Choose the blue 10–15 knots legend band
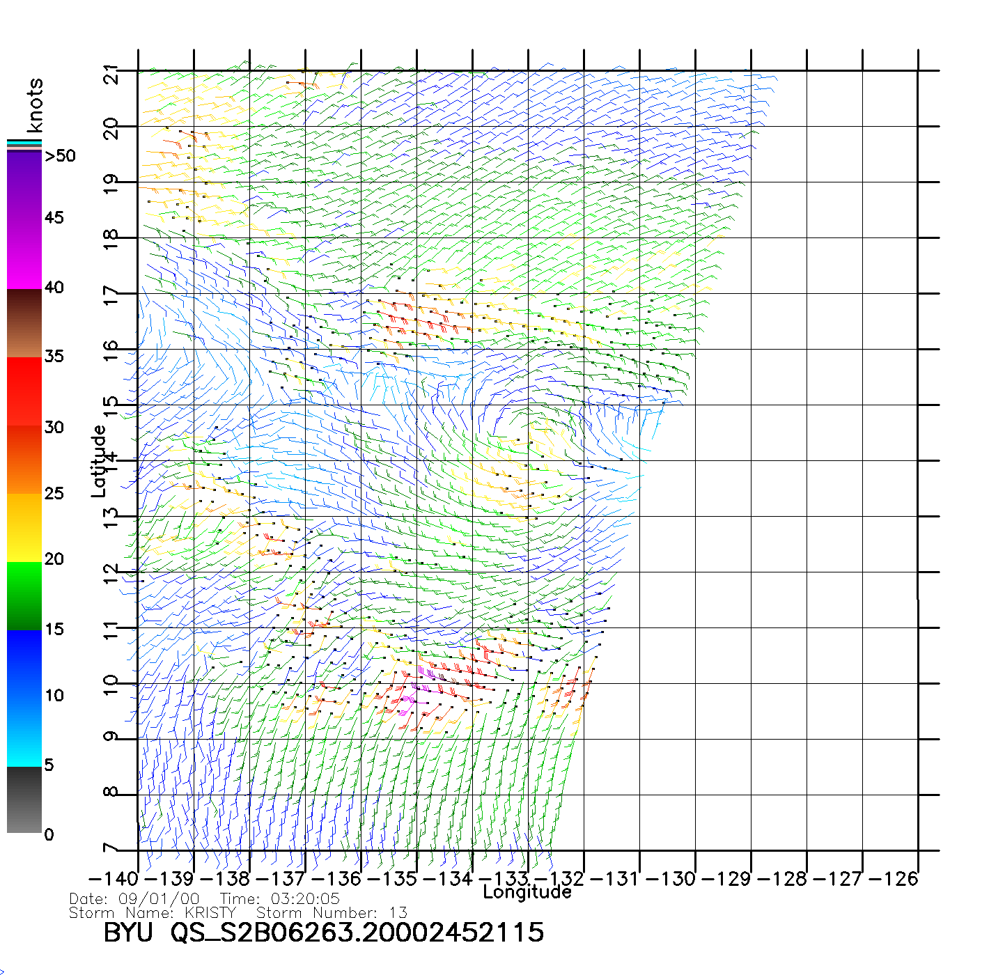Viewport: 989px width, 975px height. point(24,663)
